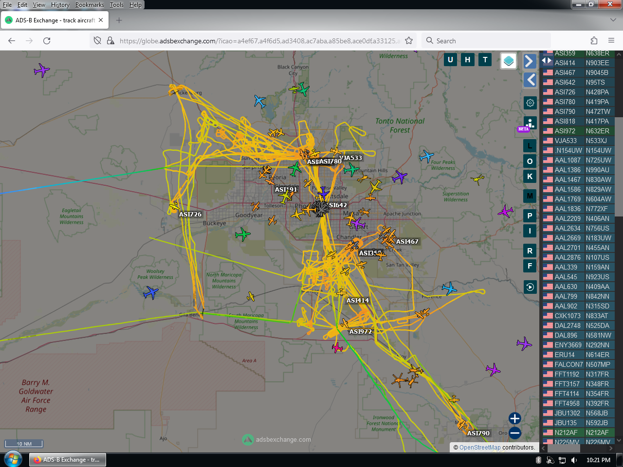Open the Firefox extensions panel

point(594,41)
